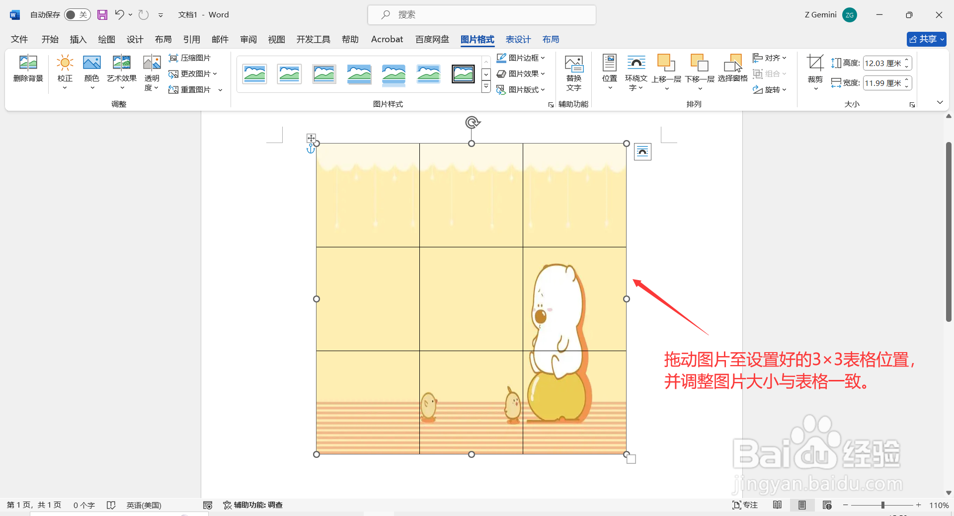Open the Review (审阅) tab
Screen dimensions: 954x516
(x=248, y=39)
